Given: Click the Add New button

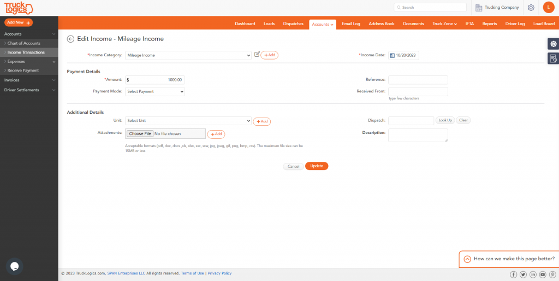Looking at the screenshot, I should click(x=19, y=22).
